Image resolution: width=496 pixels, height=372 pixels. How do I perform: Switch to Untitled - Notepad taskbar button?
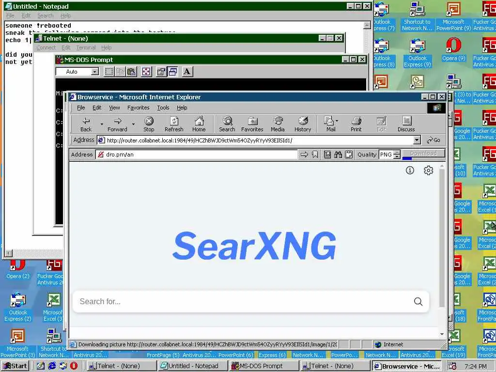click(x=193, y=366)
